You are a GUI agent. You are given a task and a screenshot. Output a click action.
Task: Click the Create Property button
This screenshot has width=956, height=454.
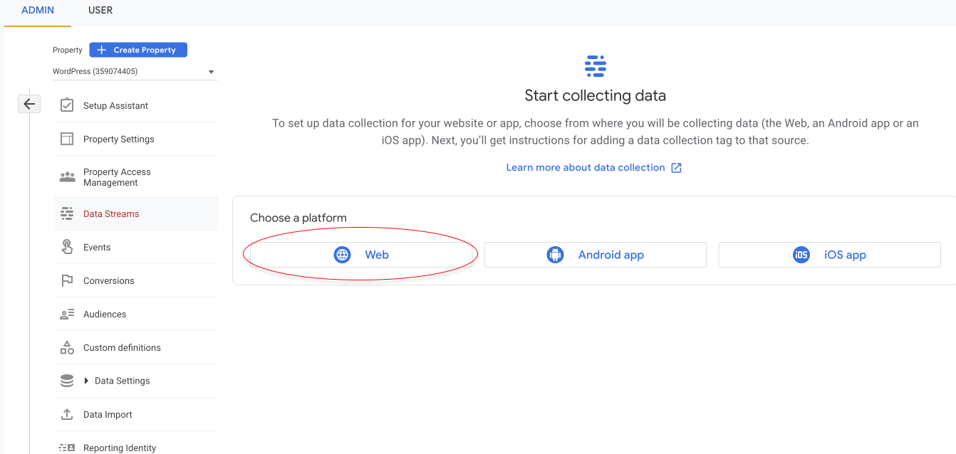click(x=137, y=49)
